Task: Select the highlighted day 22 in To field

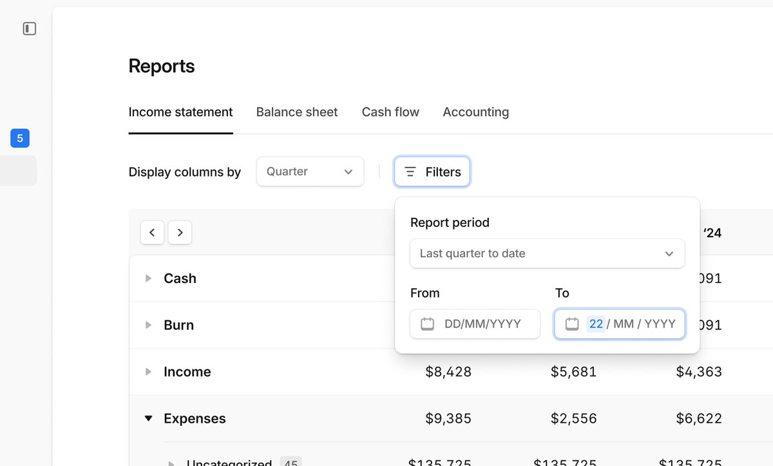Action: pyautogui.click(x=596, y=324)
